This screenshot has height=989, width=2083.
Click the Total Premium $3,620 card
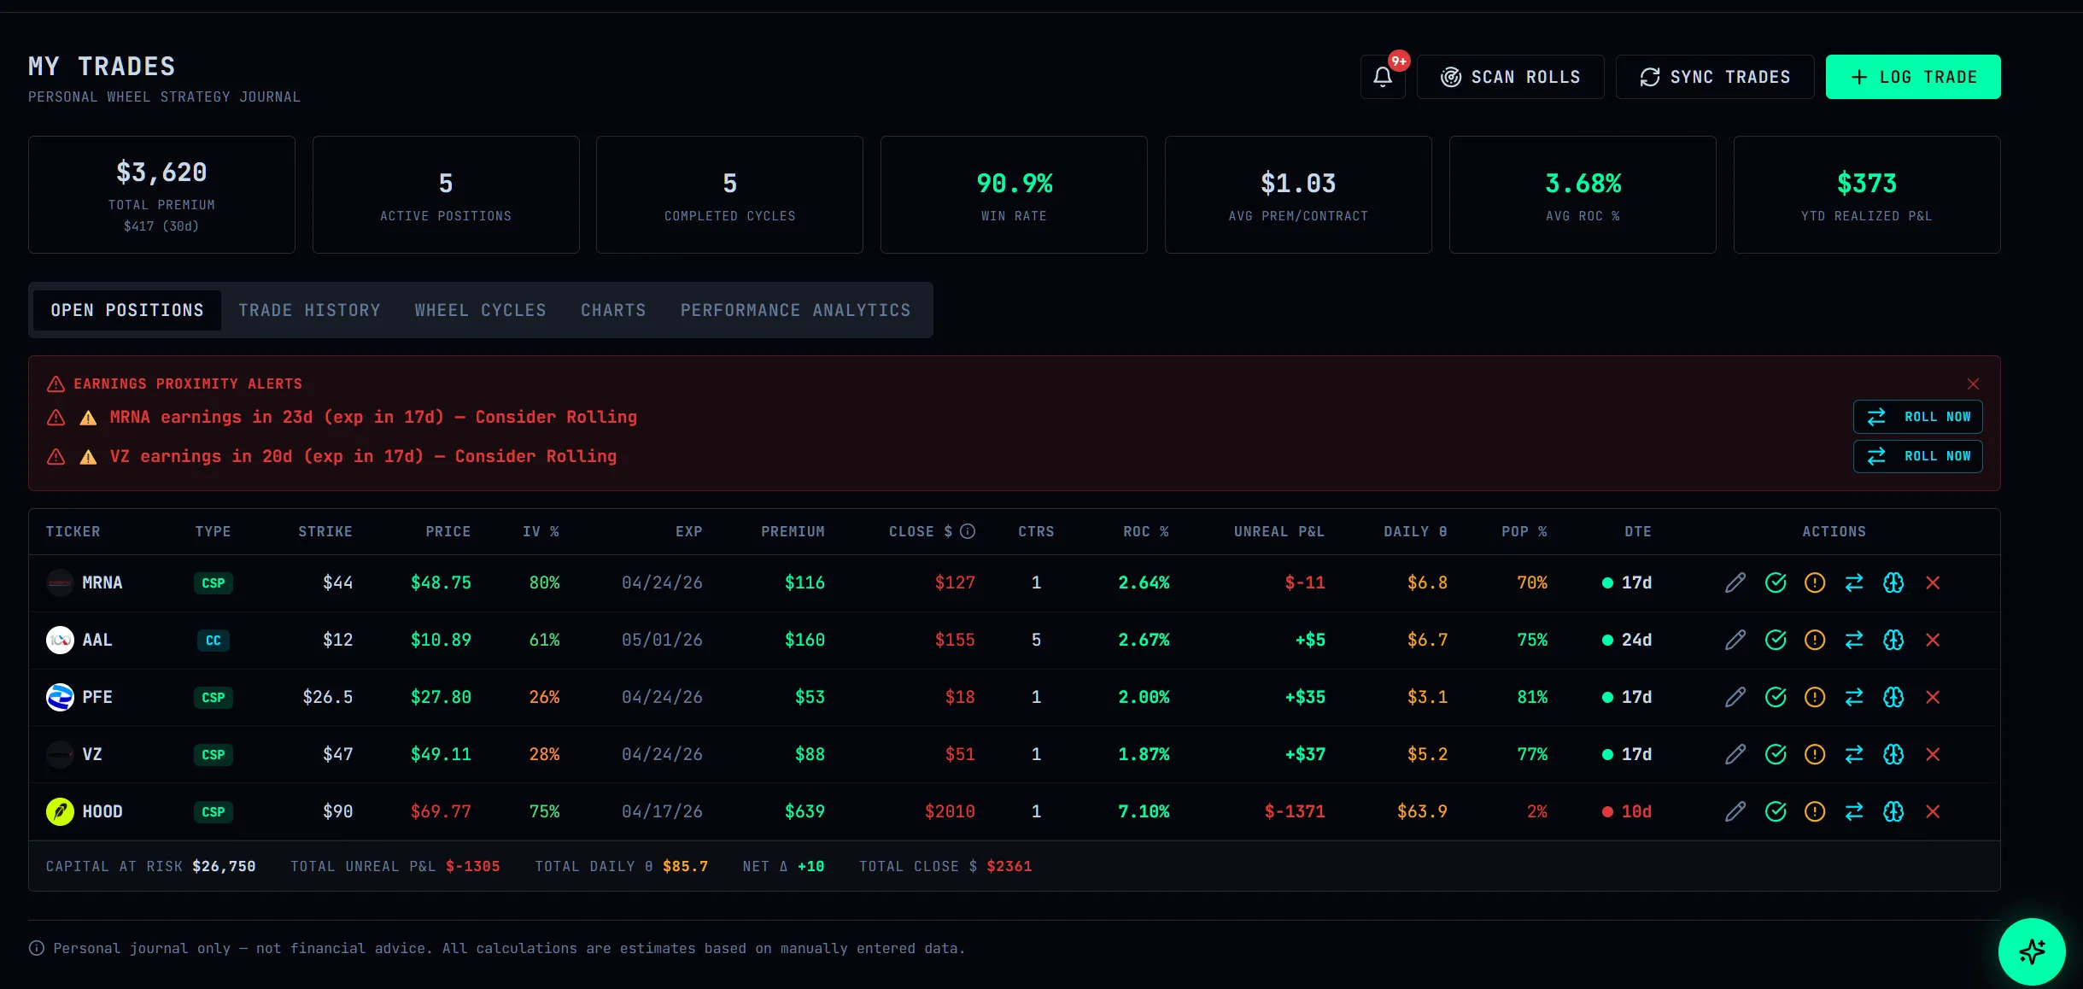[161, 195]
